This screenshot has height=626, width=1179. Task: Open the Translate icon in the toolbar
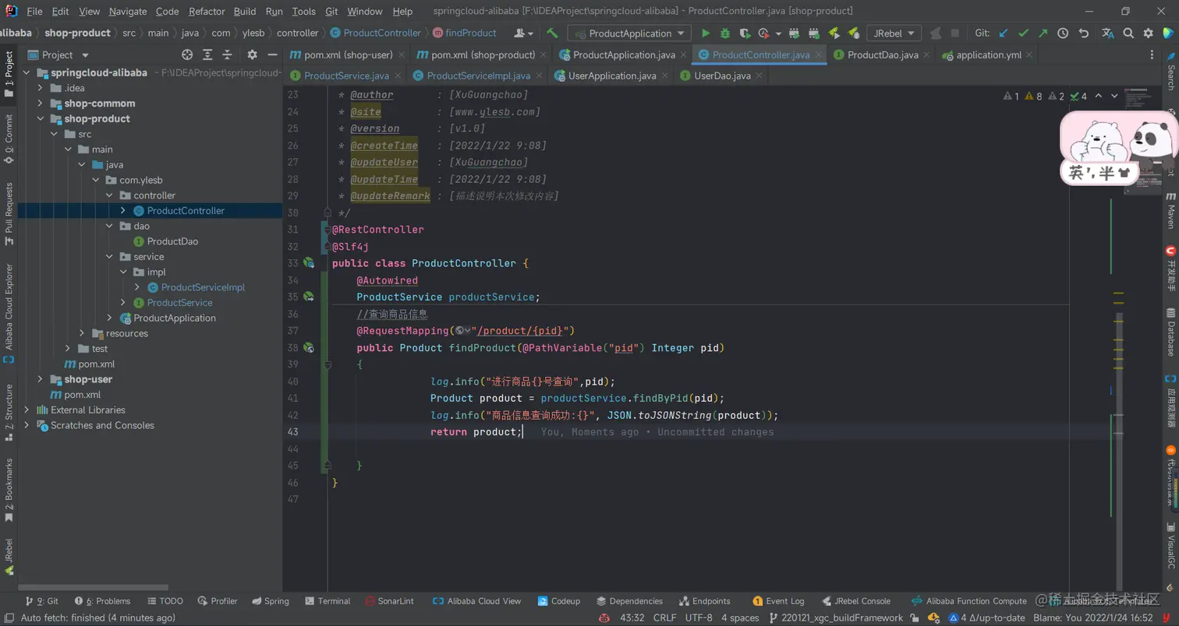[x=1107, y=33]
